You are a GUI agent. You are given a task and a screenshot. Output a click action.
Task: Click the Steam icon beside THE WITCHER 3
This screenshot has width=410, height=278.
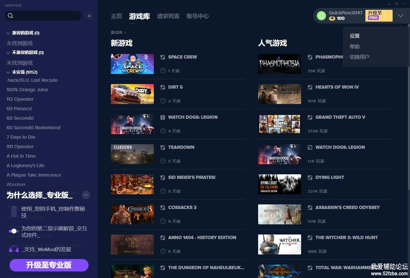coord(310,237)
